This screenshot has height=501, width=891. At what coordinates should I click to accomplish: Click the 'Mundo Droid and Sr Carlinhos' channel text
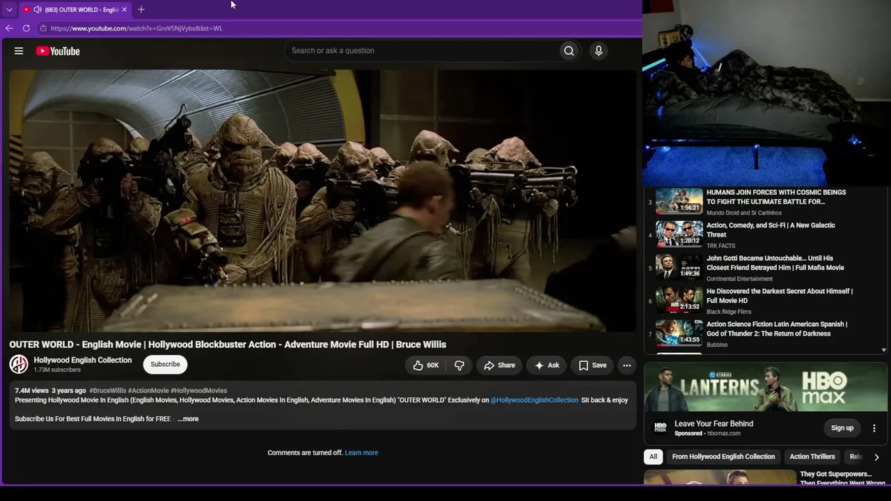pyautogui.click(x=744, y=213)
